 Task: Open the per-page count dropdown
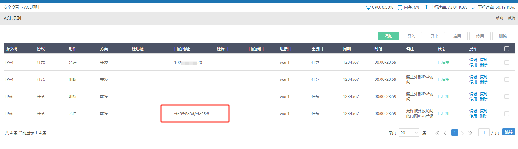click(x=409, y=133)
